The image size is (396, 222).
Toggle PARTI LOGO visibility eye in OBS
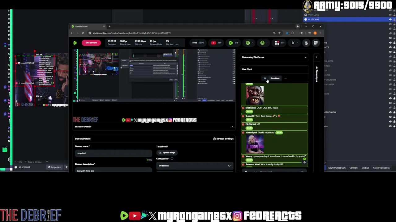[x=390, y=15]
